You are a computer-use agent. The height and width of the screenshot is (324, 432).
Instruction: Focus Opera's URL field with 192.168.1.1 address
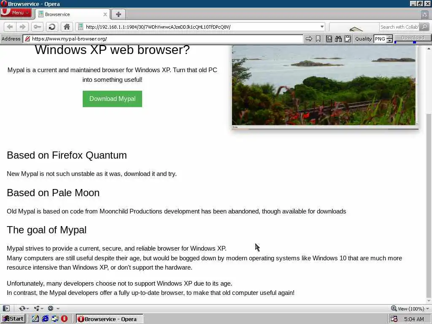pos(200,27)
